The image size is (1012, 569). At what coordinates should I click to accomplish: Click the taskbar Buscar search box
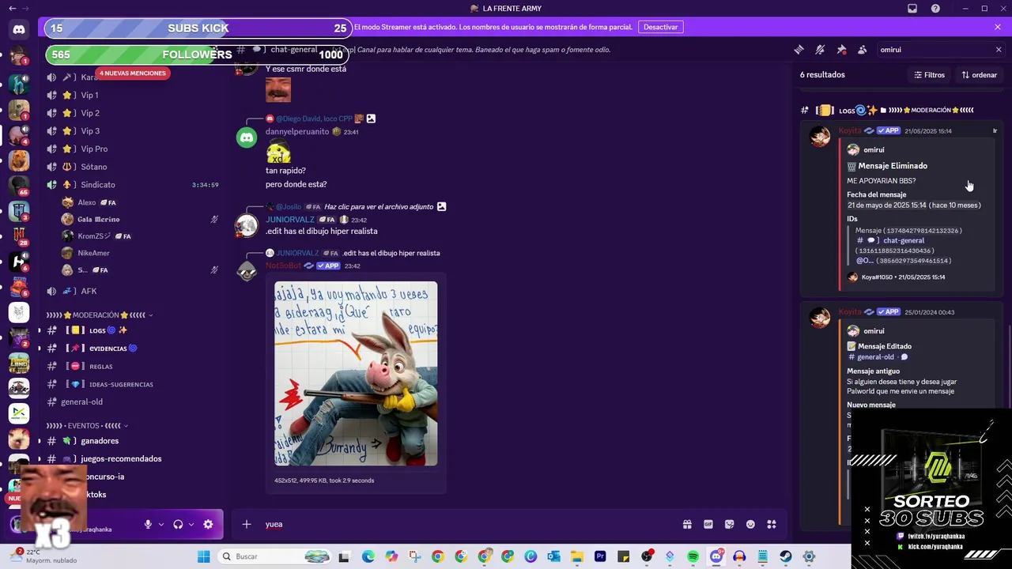coord(274,556)
